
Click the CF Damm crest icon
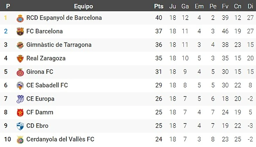[20, 113]
